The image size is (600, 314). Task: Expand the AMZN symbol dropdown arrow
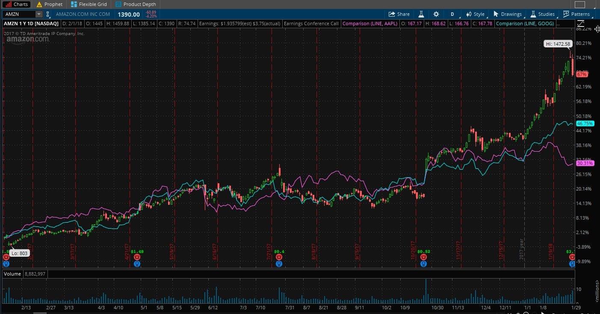(39, 14)
